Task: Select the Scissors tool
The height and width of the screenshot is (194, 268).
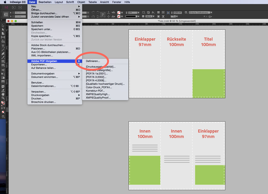Action: pos(3,70)
